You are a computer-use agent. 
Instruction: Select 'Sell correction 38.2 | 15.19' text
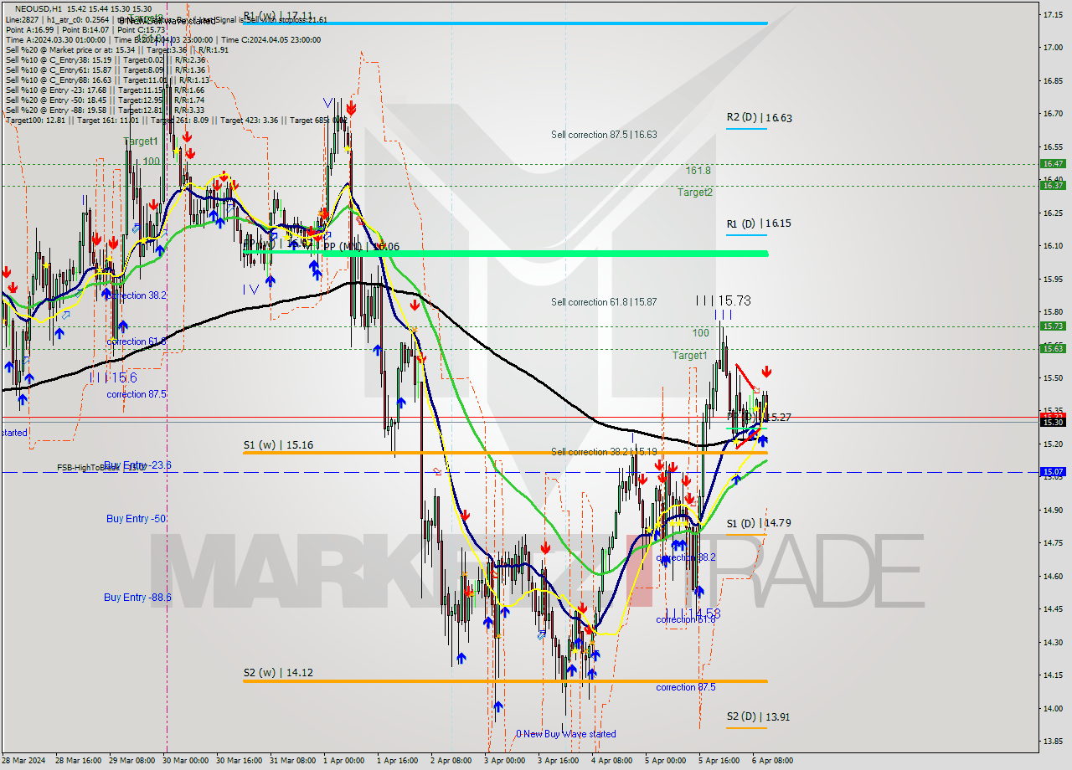tap(604, 452)
